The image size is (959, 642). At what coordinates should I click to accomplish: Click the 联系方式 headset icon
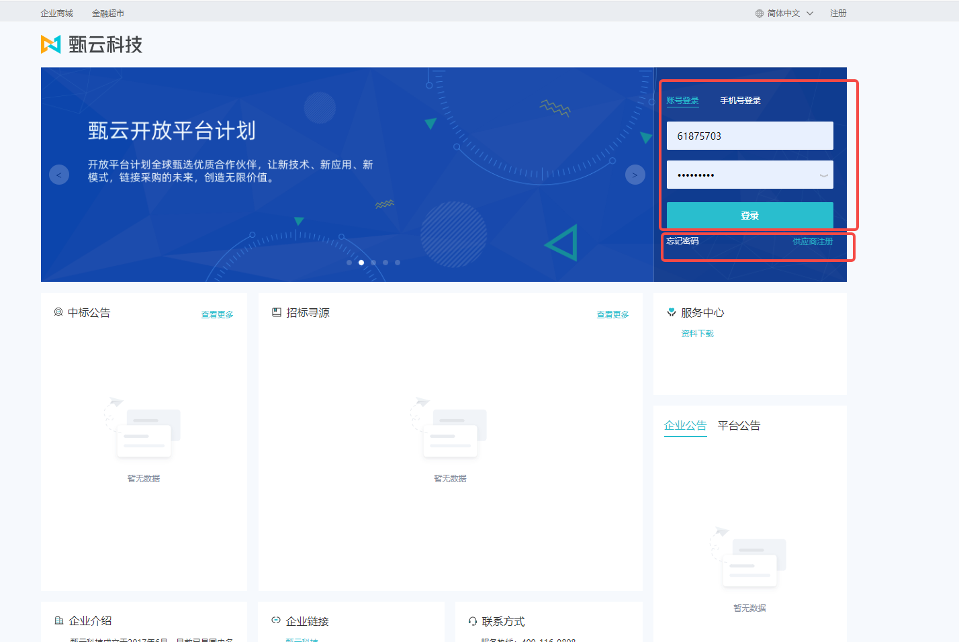pos(473,621)
